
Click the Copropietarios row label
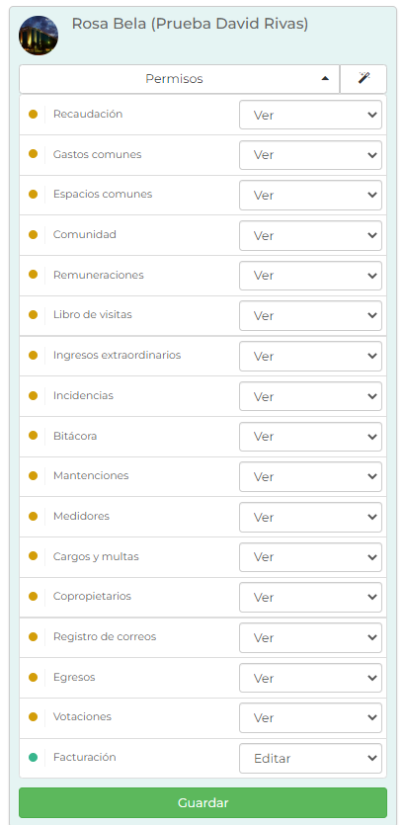pos(92,596)
